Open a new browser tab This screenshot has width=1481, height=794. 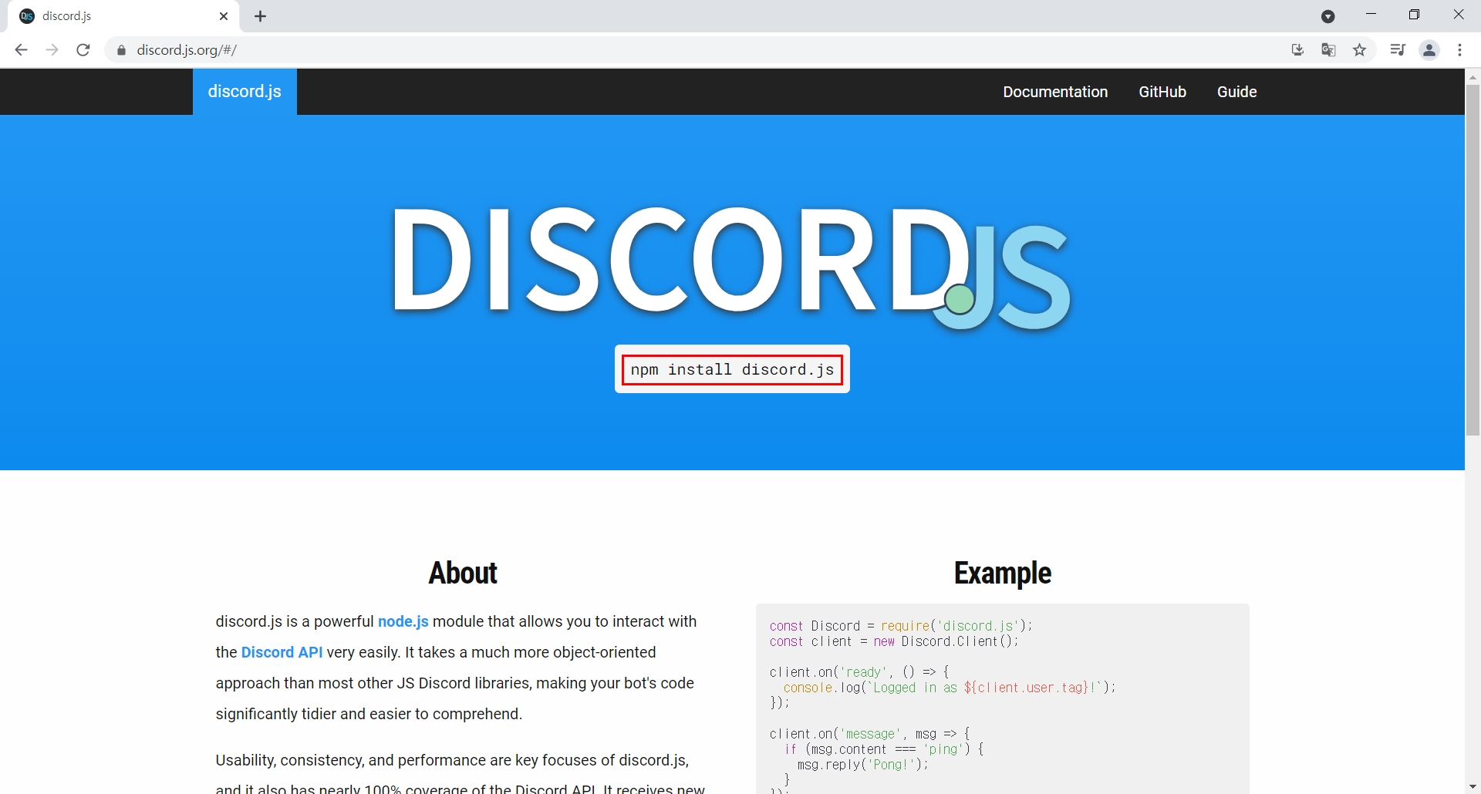click(261, 16)
